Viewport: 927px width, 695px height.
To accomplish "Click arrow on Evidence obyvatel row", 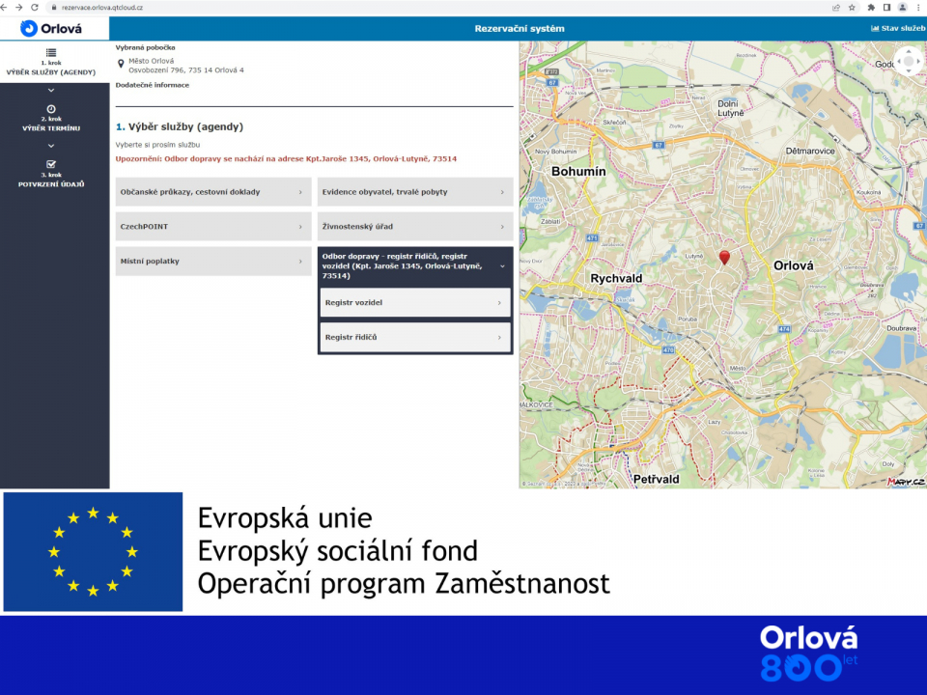I will (x=502, y=192).
